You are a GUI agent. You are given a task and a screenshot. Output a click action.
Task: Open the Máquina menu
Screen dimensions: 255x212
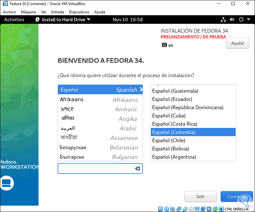point(28,12)
